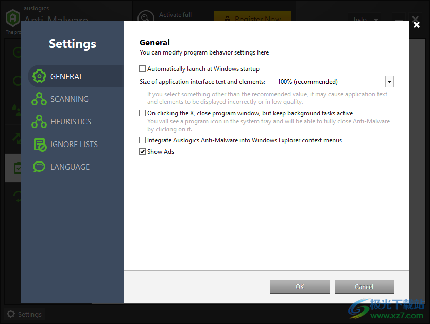Click the General gear icon in sidebar
Image resolution: width=430 pixels, height=324 pixels.
(x=39, y=77)
